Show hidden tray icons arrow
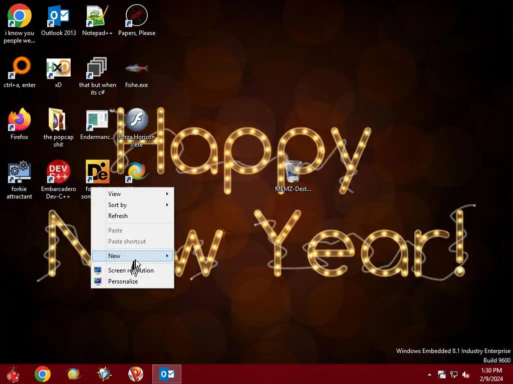The height and width of the screenshot is (384, 513). coord(429,374)
